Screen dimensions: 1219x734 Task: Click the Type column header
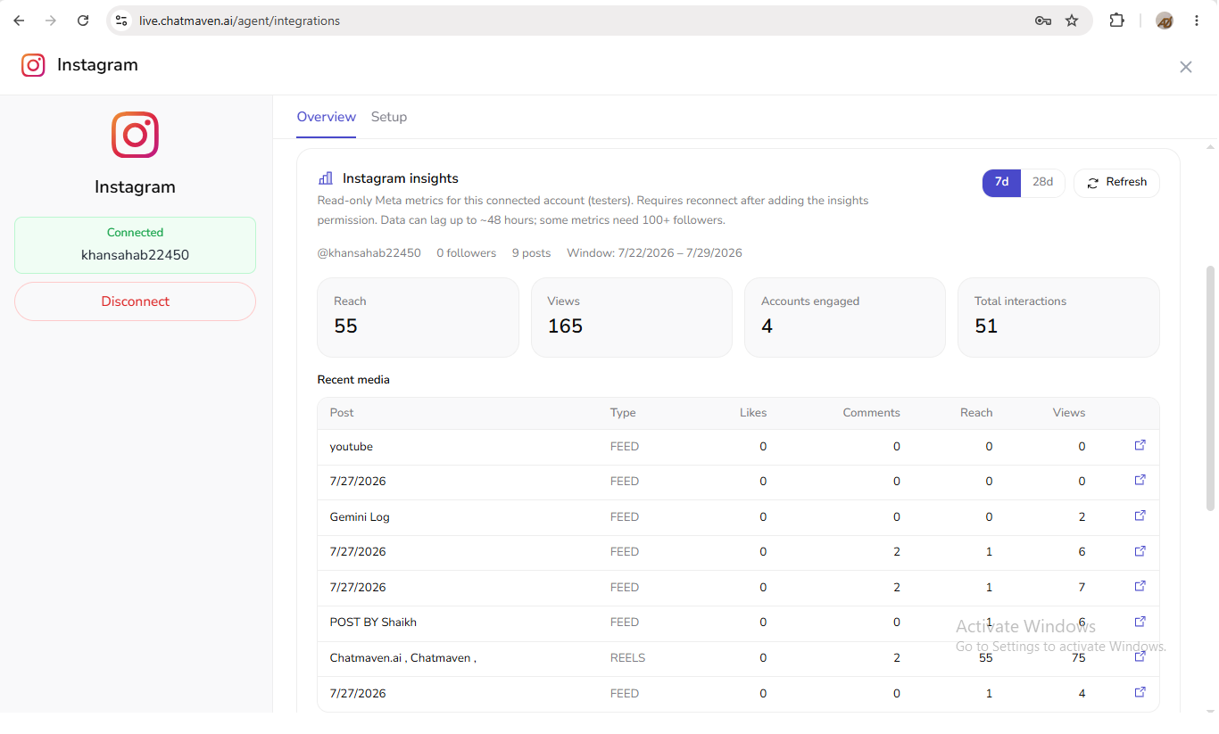[623, 413]
